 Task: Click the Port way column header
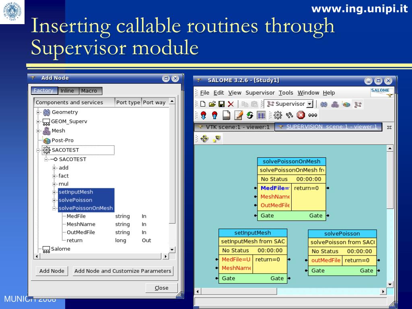[155, 103]
